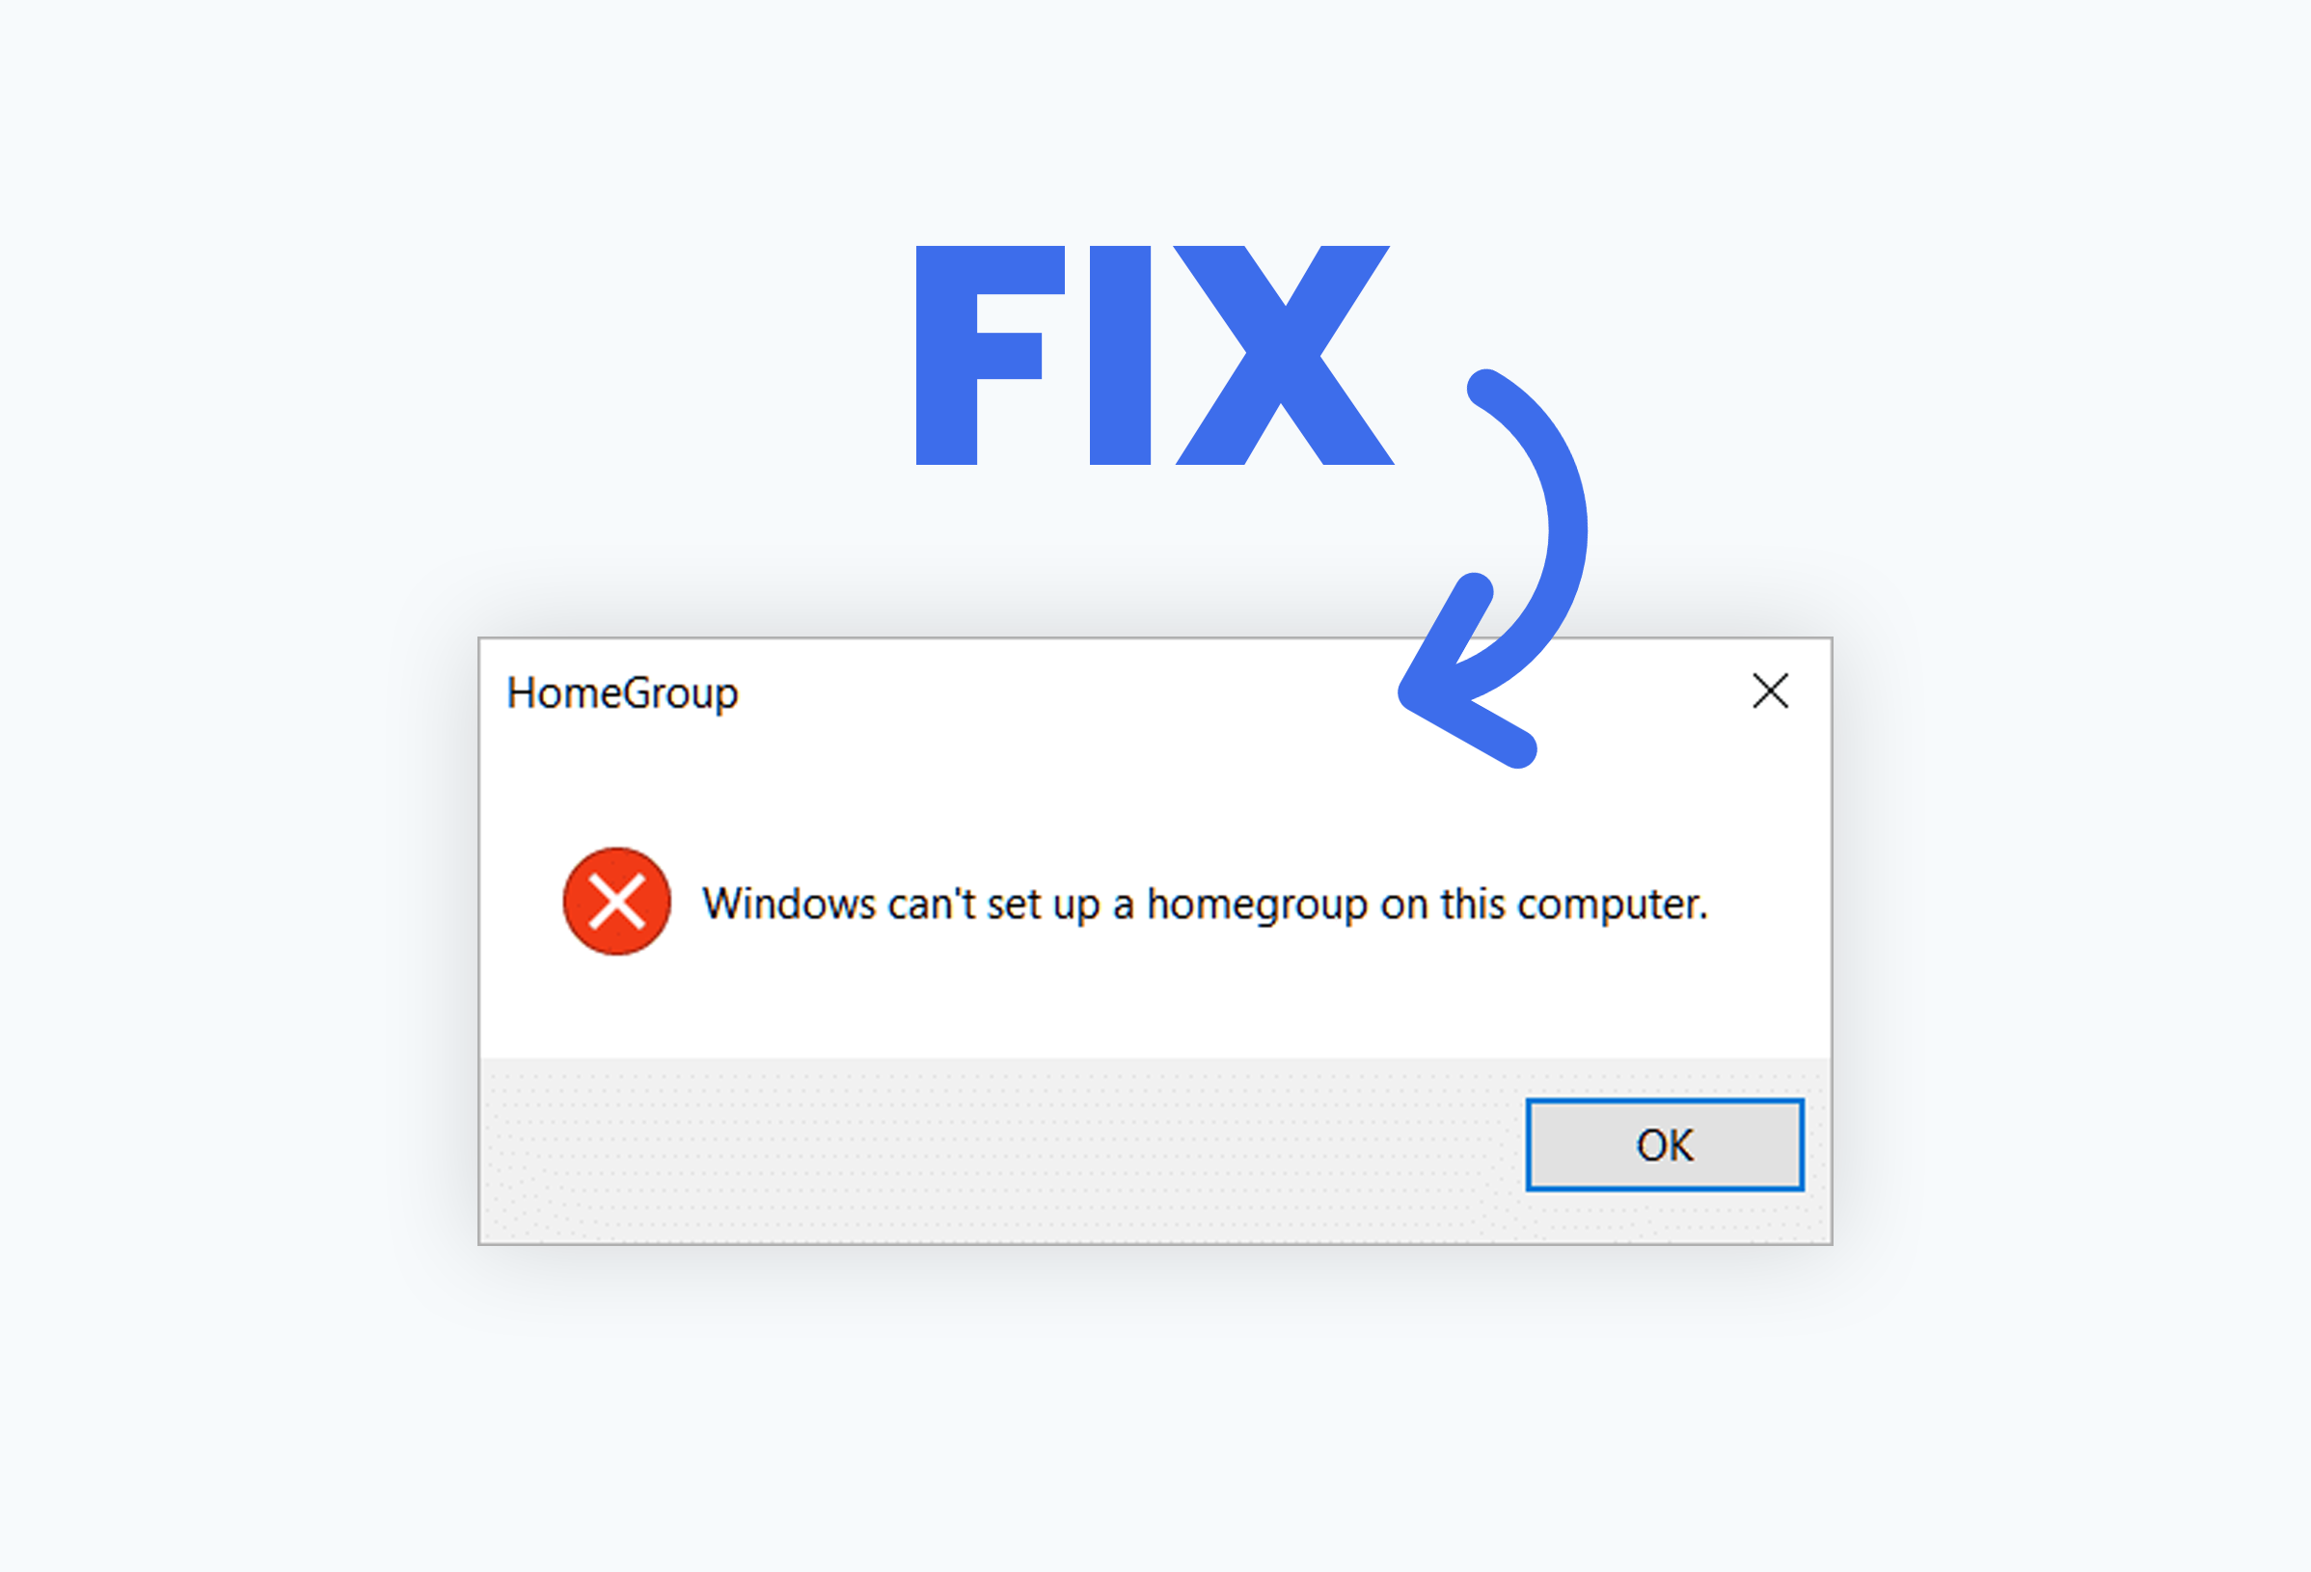
Task: Click the word homegroup in the message
Action: point(1257,906)
